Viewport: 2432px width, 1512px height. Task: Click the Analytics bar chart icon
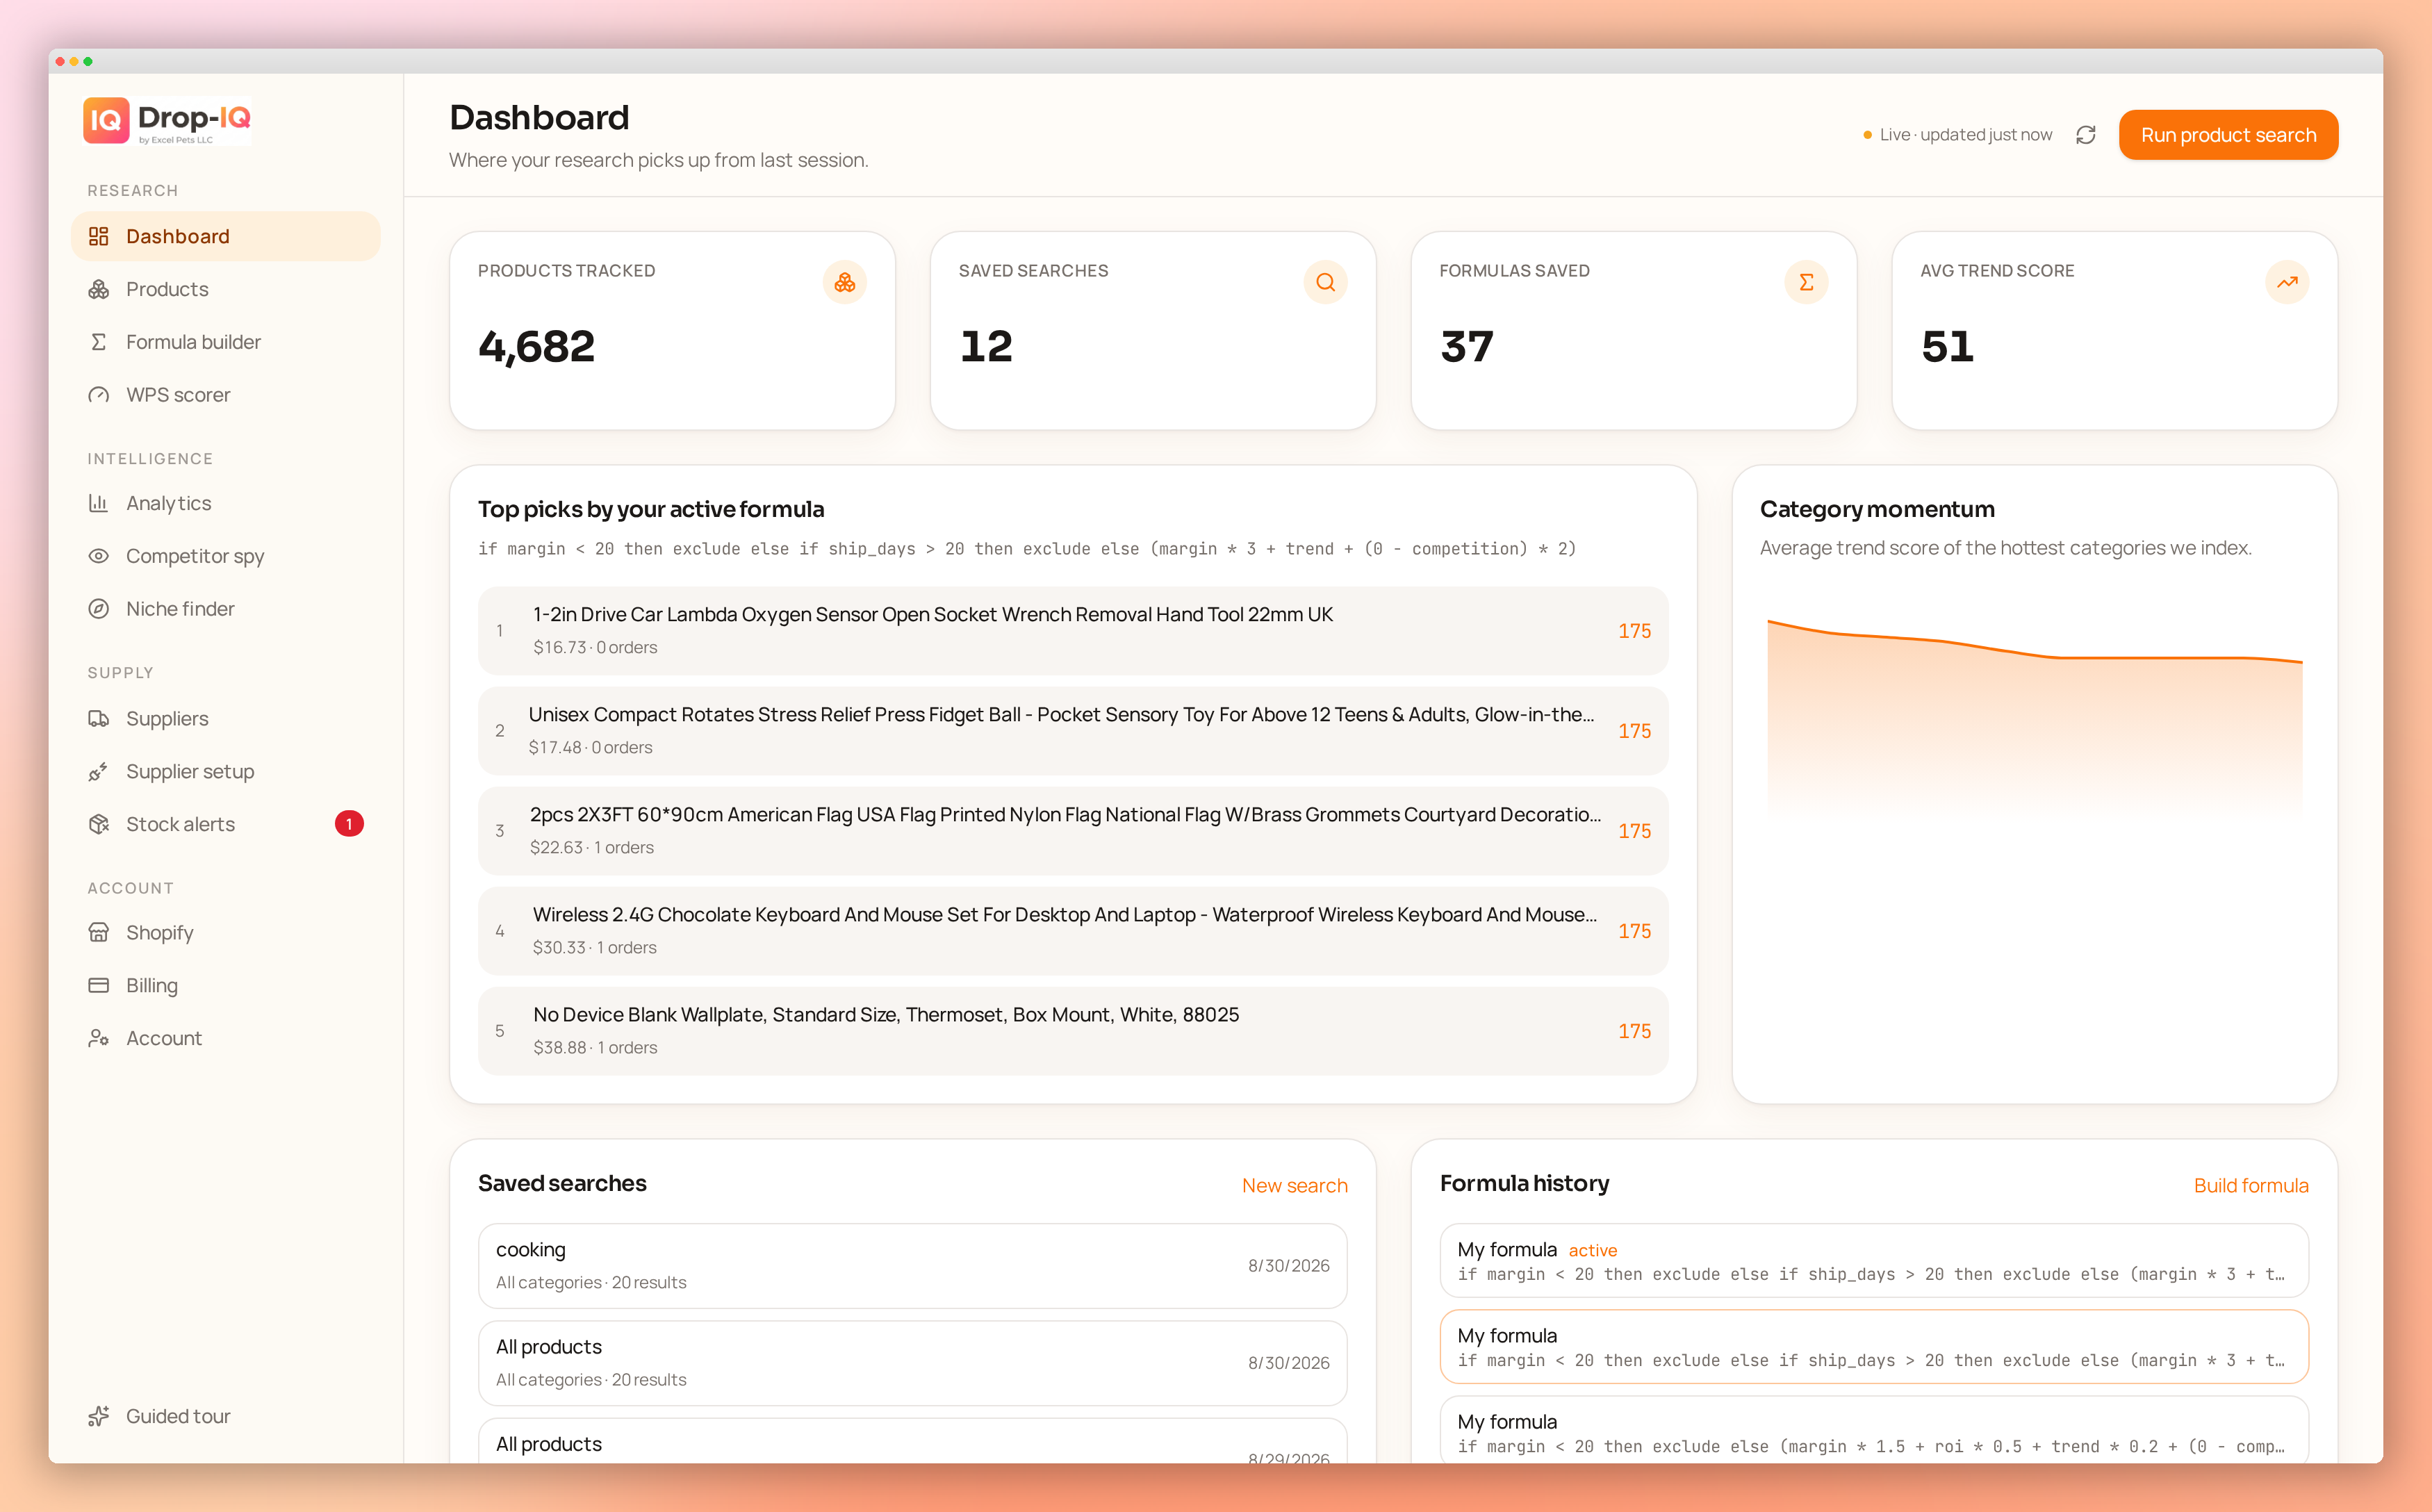pos(98,503)
